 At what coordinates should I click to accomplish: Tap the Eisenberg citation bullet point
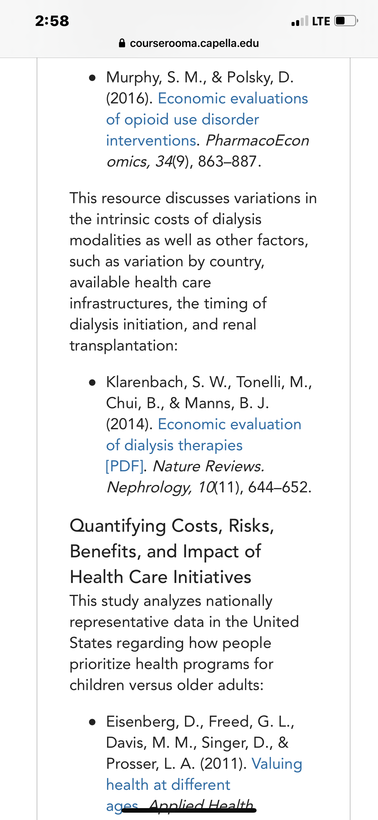pos(93,722)
